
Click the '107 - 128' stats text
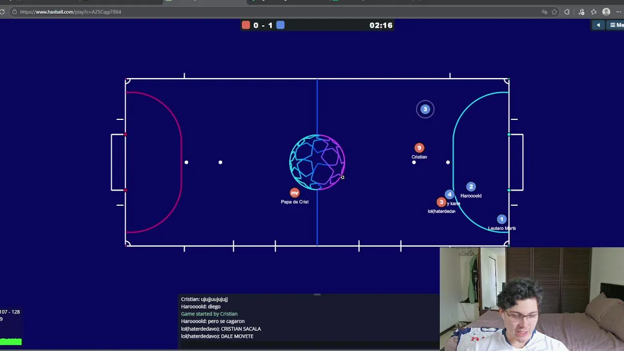coord(10,312)
